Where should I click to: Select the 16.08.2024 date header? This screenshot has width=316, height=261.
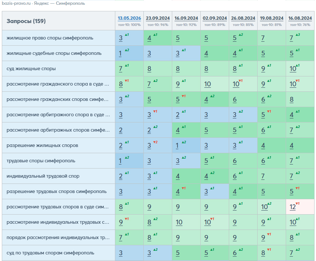point(300,18)
